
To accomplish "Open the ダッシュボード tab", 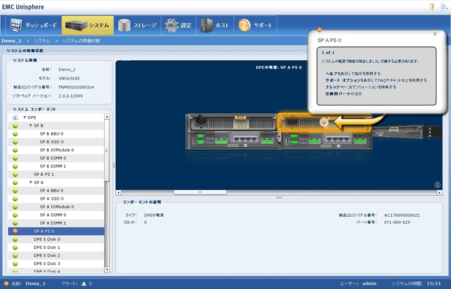I will (34, 25).
